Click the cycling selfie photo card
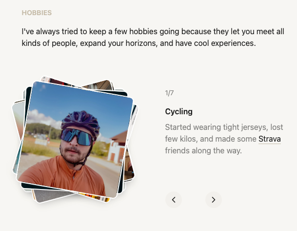 point(75,139)
